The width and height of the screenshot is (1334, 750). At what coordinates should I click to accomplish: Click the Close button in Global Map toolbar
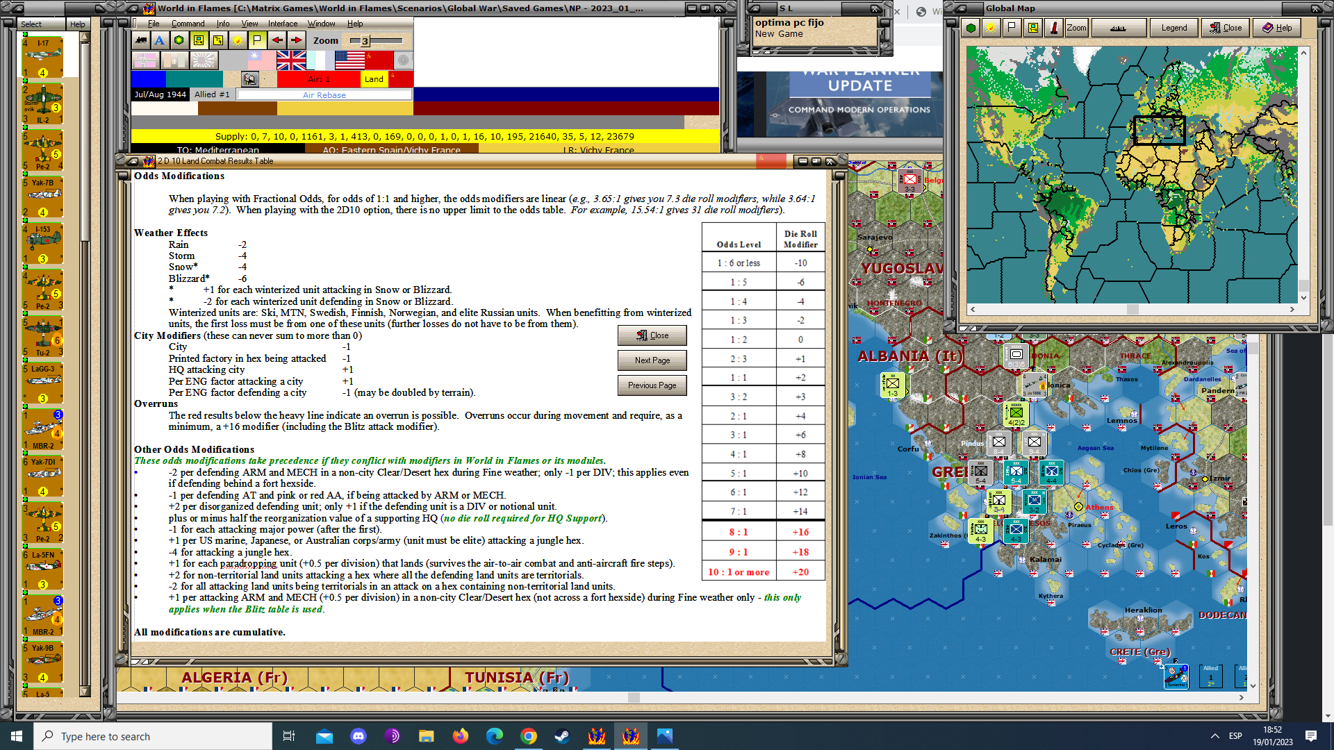tap(1226, 28)
